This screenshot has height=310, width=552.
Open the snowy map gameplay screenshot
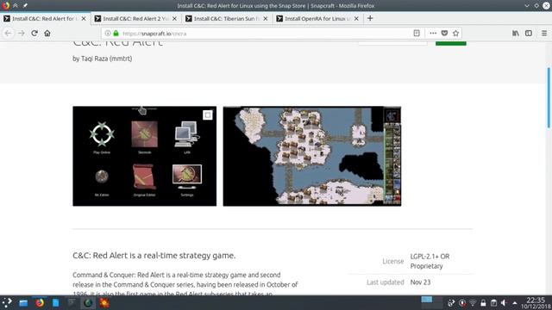pyautogui.click(x=312, y=156)
